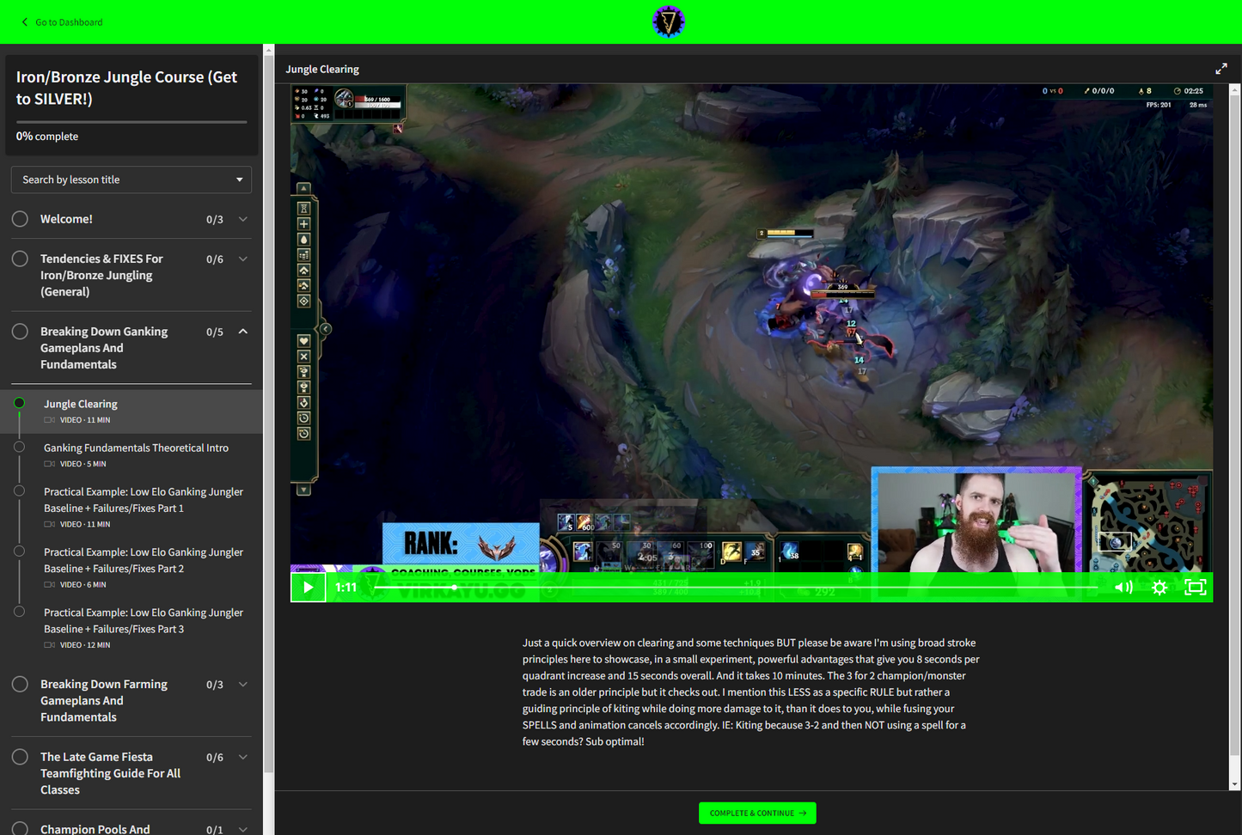Toggle completion circle for Tendencies & FIXES section
Image resolution: width=1242 pixels, height=835 pixels.
[20, 259]
